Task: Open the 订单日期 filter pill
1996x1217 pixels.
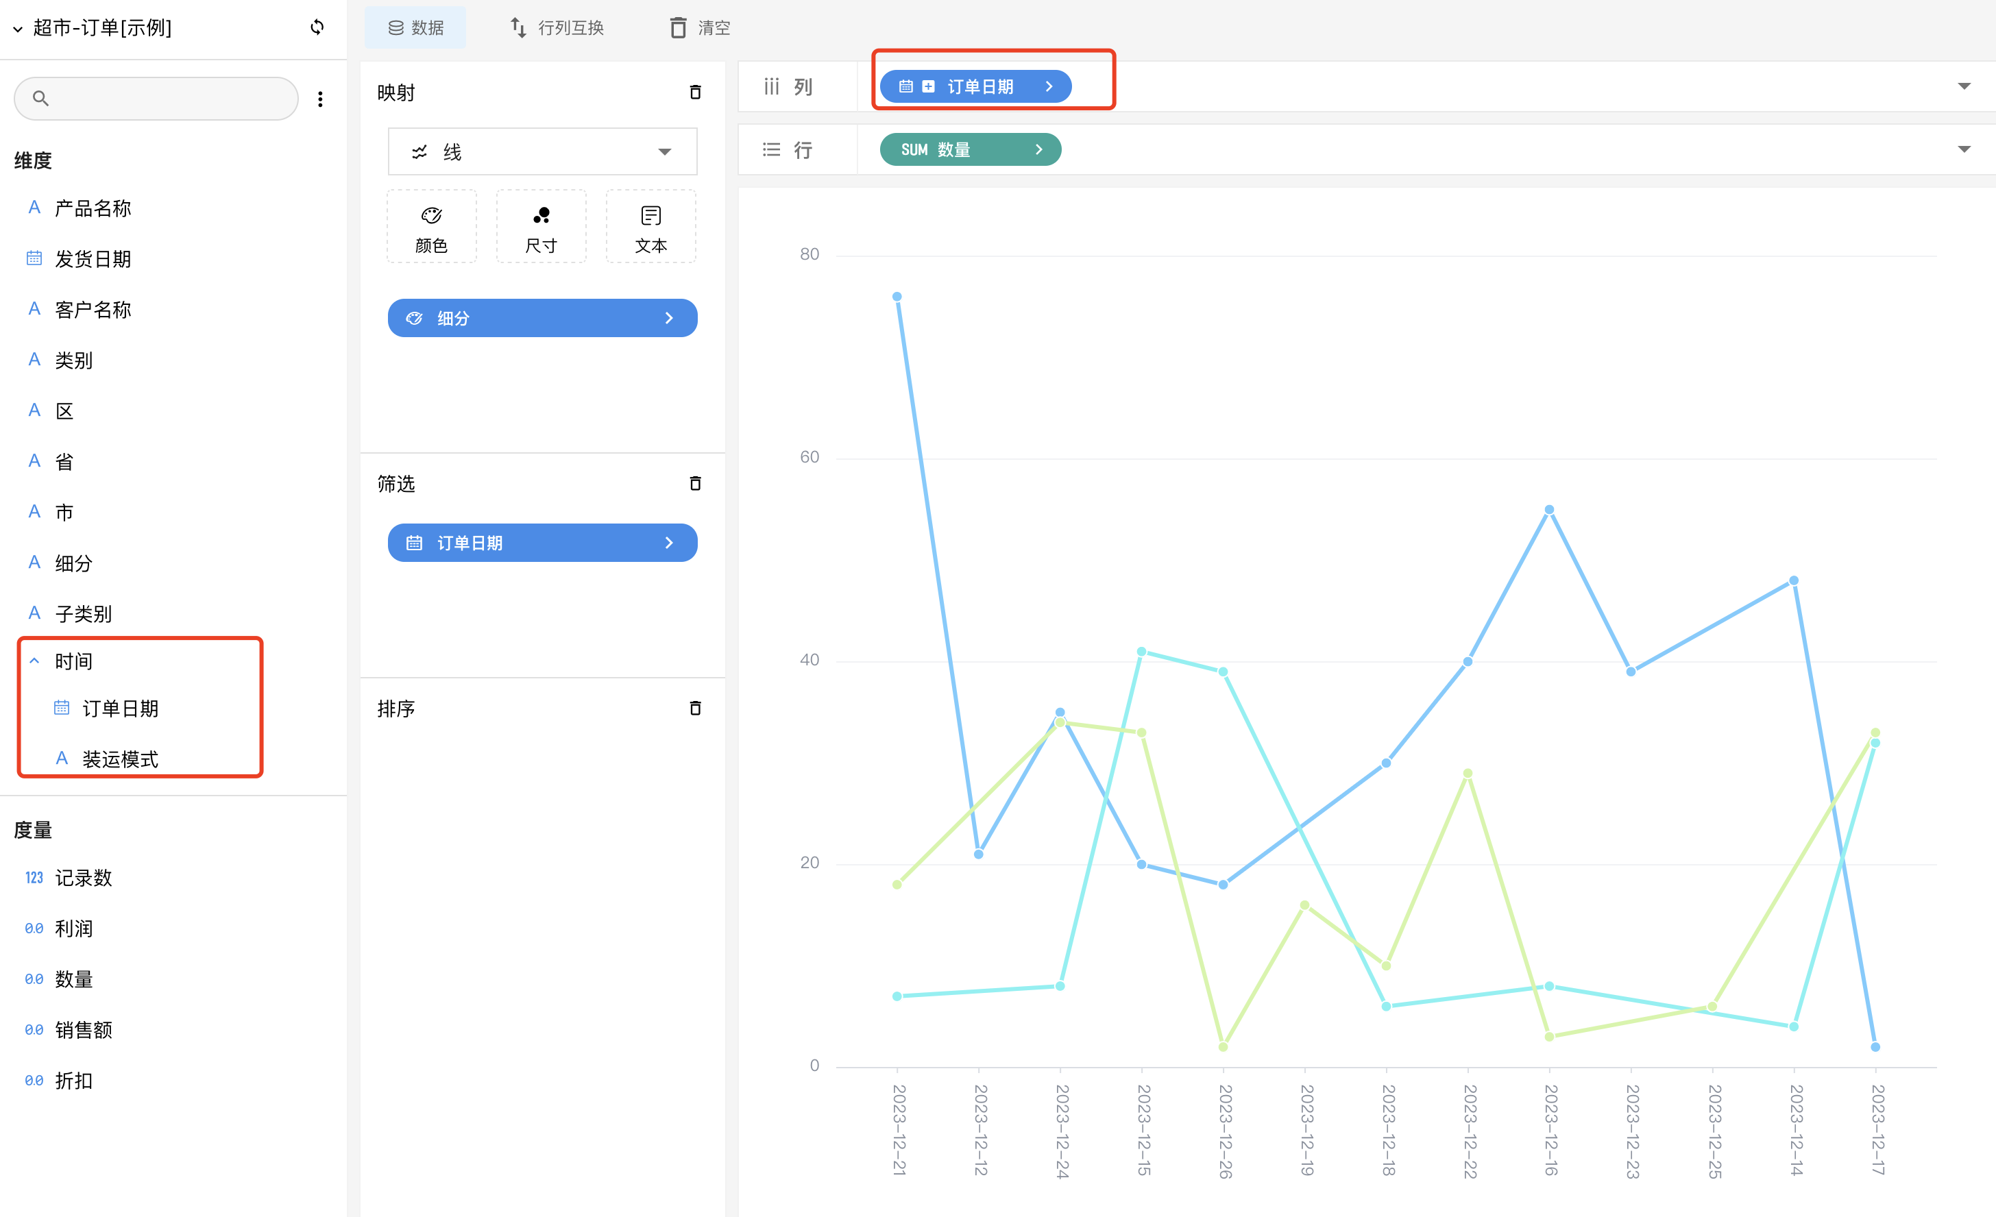Action: pos(542,543)
